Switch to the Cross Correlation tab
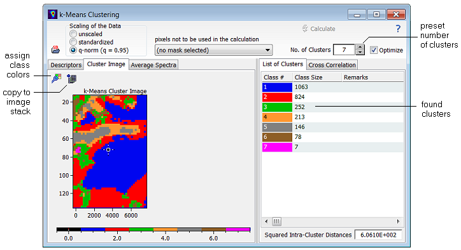461x250 pixels. click(332, 65)
